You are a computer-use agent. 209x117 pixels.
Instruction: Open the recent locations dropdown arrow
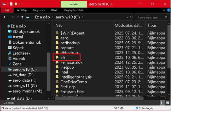(x=18, y=17)
